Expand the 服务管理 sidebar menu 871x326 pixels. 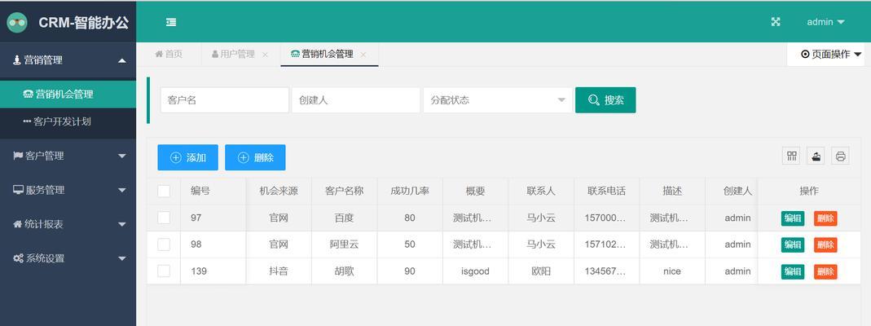tap(68, 190)
